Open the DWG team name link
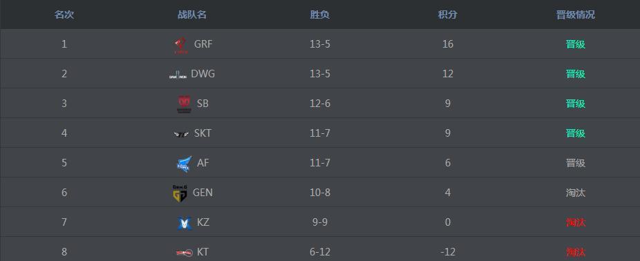640x261 pixels. pos(203,74)
